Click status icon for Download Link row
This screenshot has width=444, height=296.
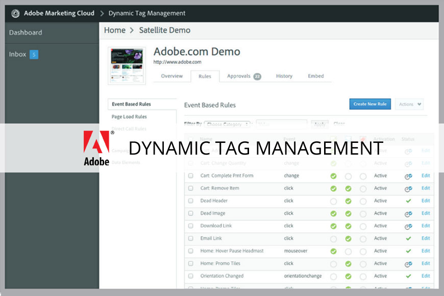408,226
